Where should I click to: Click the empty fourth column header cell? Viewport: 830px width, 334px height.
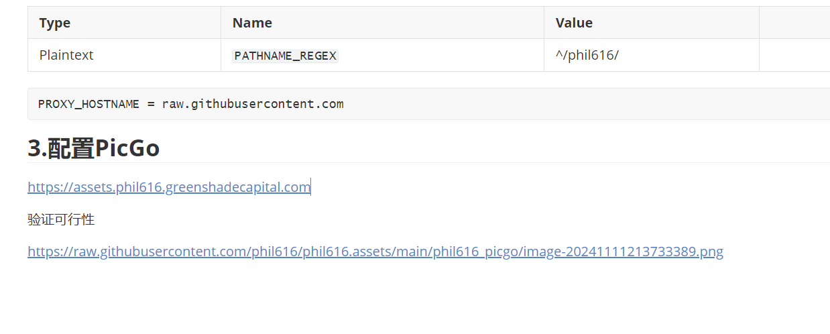click(794, 23)
